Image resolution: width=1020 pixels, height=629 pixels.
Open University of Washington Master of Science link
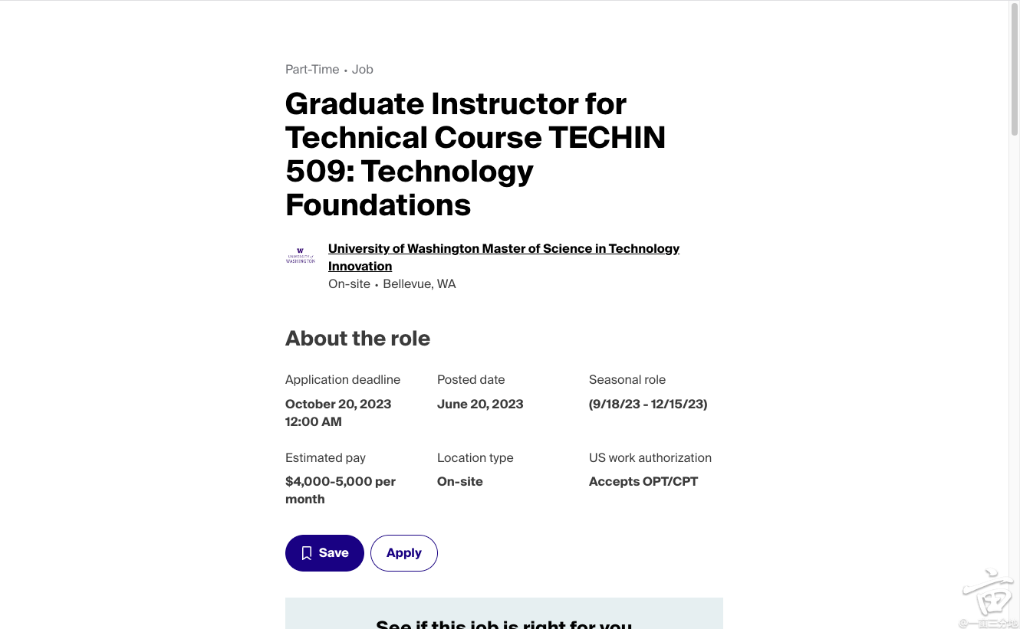point(503,248)
